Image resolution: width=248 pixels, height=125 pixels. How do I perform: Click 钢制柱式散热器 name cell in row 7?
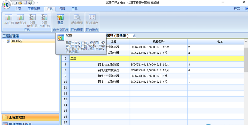click(113, 65)
